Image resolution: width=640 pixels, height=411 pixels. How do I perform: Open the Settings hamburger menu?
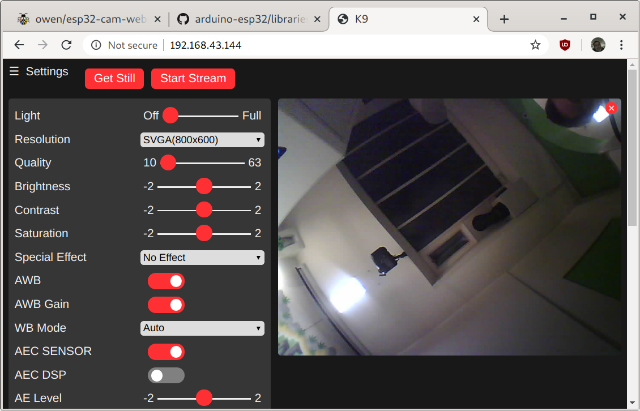(x=14, y=71)
